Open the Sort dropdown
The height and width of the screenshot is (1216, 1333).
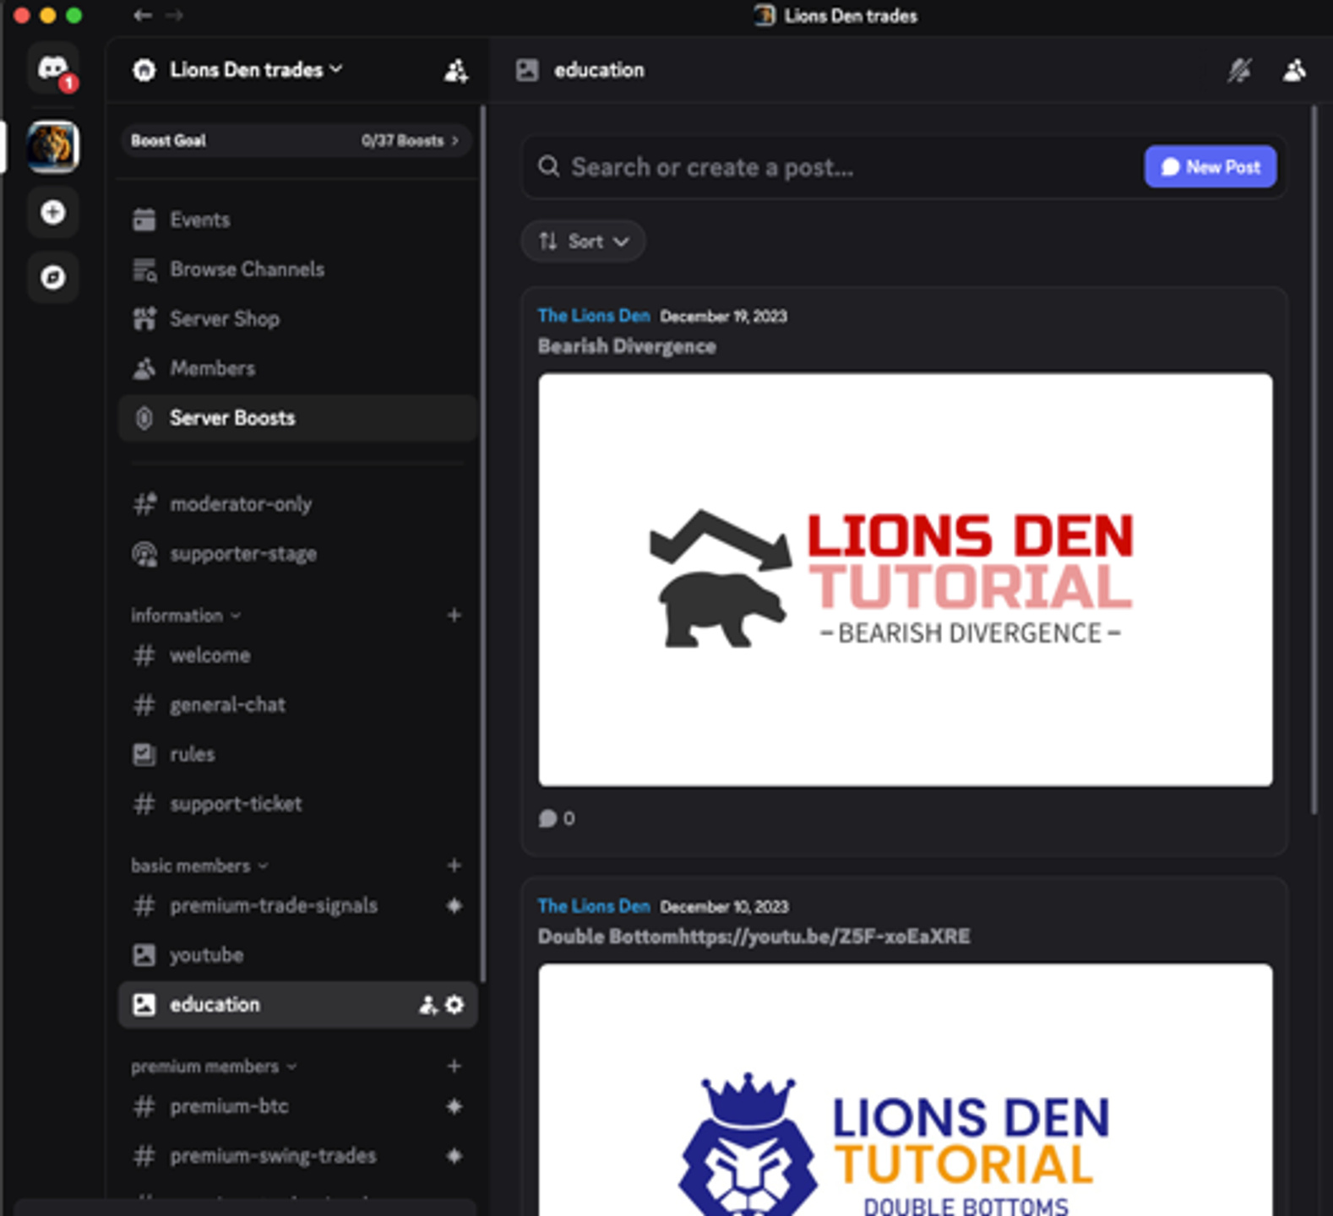584,242
